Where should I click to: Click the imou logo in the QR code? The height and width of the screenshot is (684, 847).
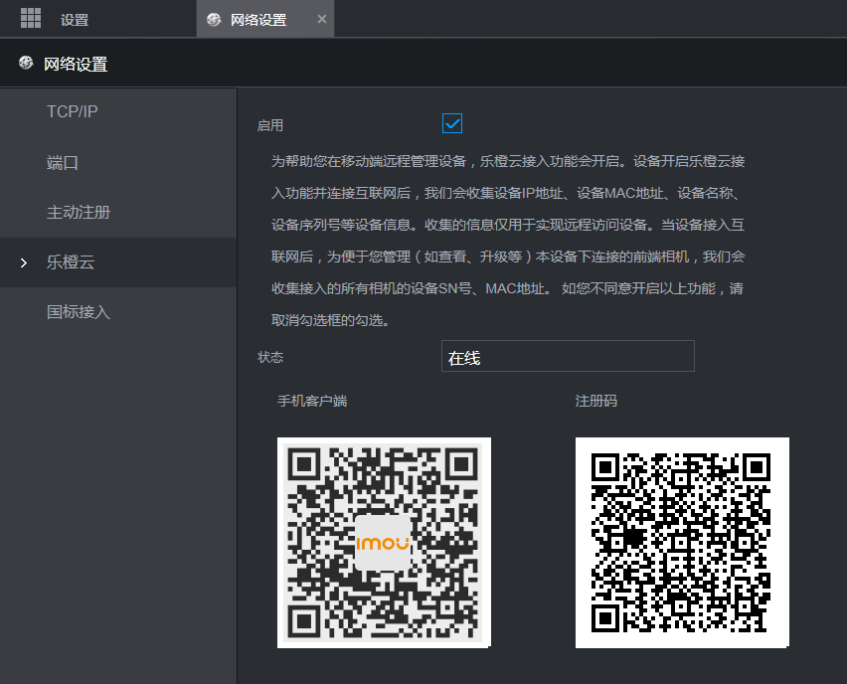[x=383, y=543]
